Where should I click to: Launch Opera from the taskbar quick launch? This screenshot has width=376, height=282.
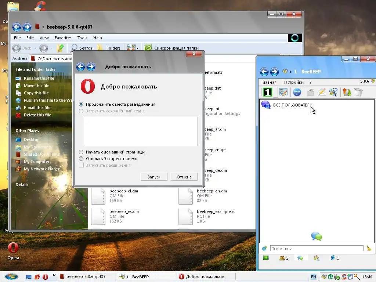point(45,277)
